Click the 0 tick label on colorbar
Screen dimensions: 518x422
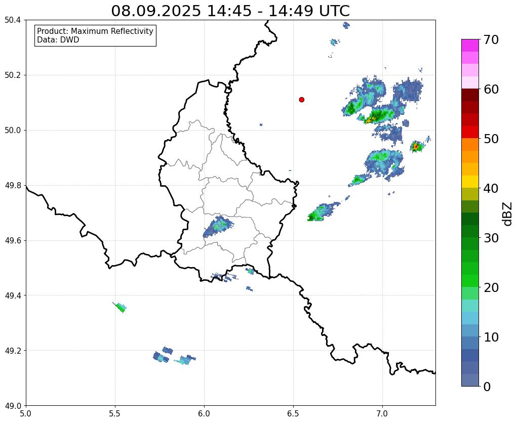pyautogui.click(x=487, y=387)
